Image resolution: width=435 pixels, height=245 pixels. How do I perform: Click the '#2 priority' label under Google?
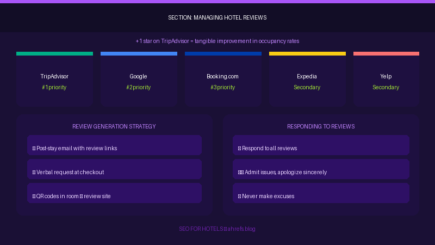click(139, 87)
